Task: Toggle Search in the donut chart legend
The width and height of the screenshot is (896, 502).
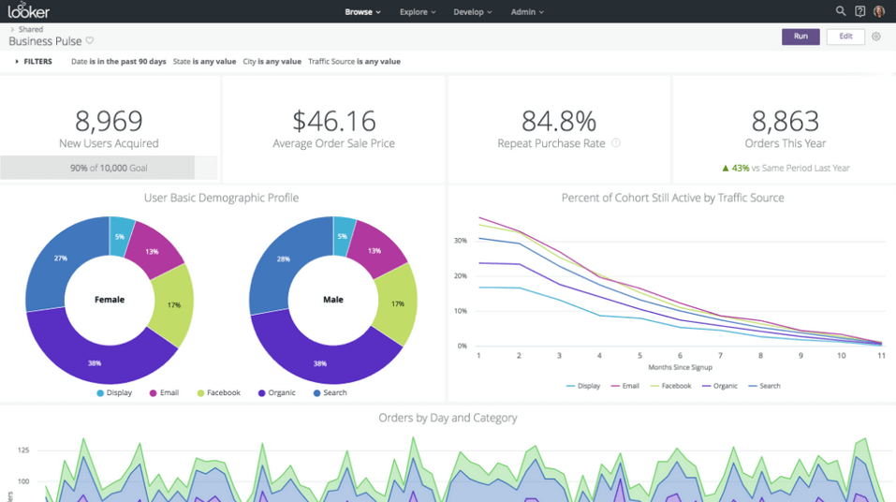Action: [x=330, y=392]
